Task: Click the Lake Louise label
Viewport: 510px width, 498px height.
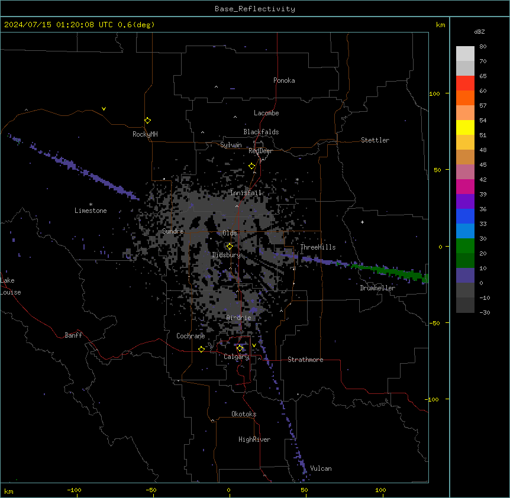Action: tap(11, 286)
